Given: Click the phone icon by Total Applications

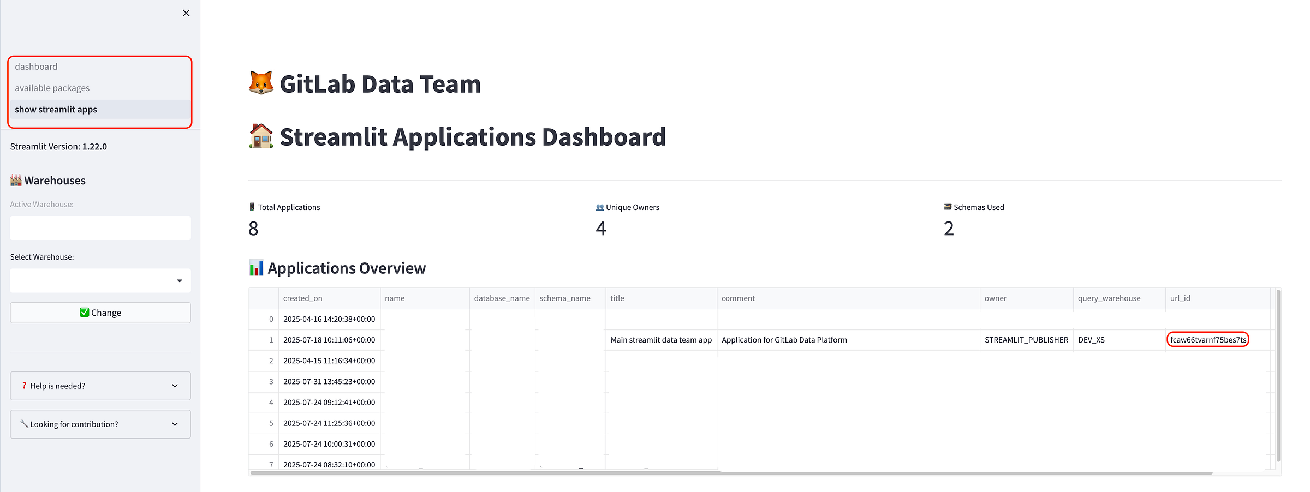Looking at the screenshot, I should [x=252, y=207].
